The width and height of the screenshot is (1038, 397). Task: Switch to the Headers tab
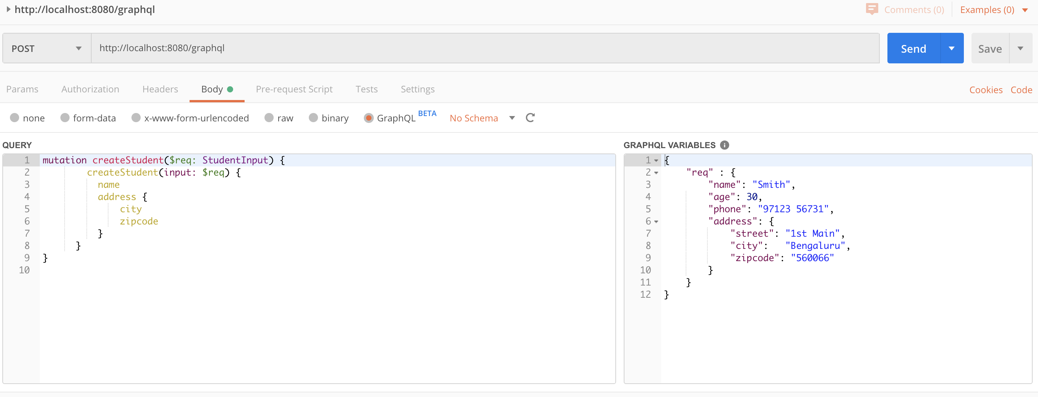click(x=160, y=89)
